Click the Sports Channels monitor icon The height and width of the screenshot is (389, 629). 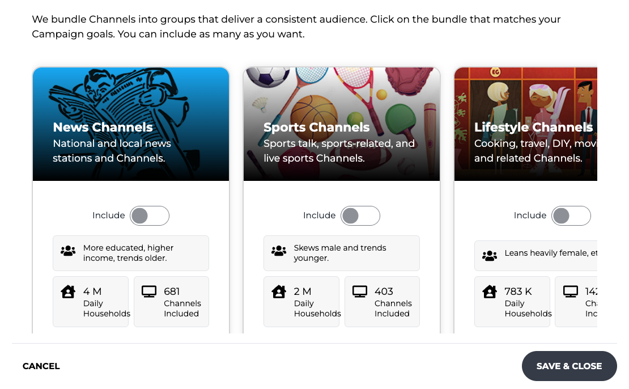(x=360, y=292)
